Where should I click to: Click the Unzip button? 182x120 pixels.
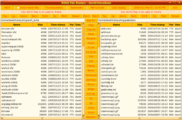(x=91, y=113)
